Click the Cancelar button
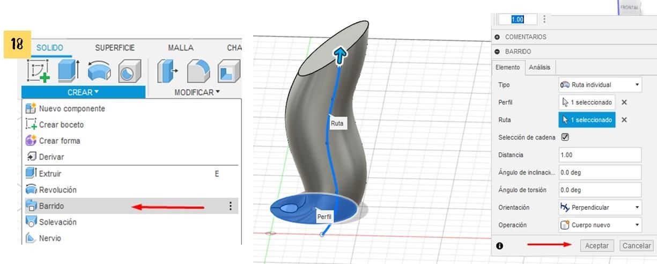Image resolution: width=657 pixels, height=264 pixels. 637,246
